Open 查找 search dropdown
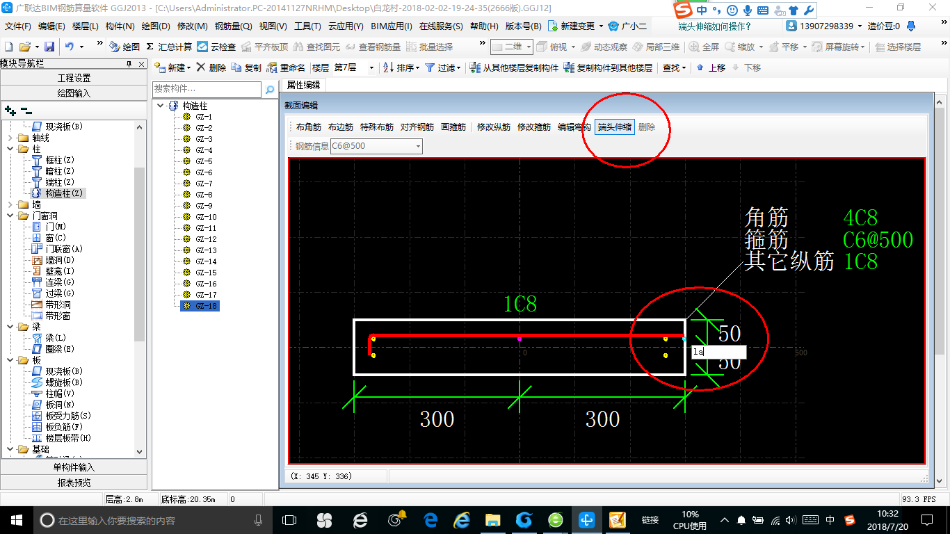 pyautogui.click(x=674, y=67)
